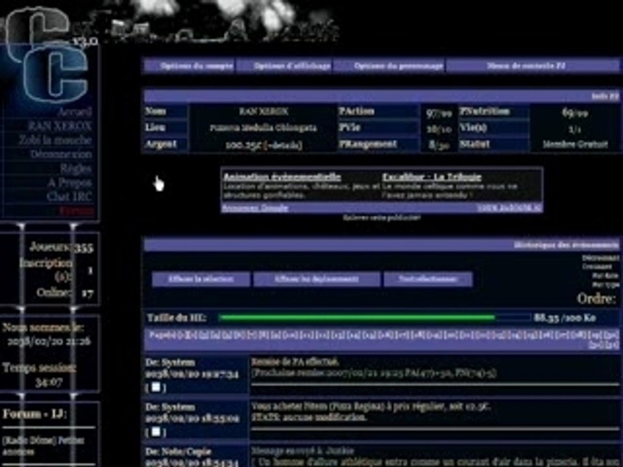Open the Chat IRC link
Image resolution: width=623 pixels, height=467 pixels.
(69, 197)
